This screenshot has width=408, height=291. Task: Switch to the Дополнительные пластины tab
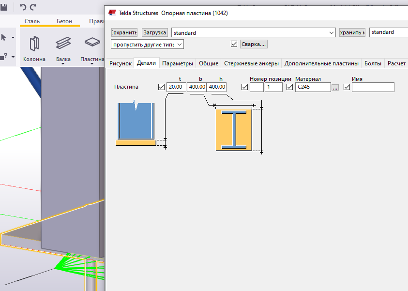click(321, 63)
